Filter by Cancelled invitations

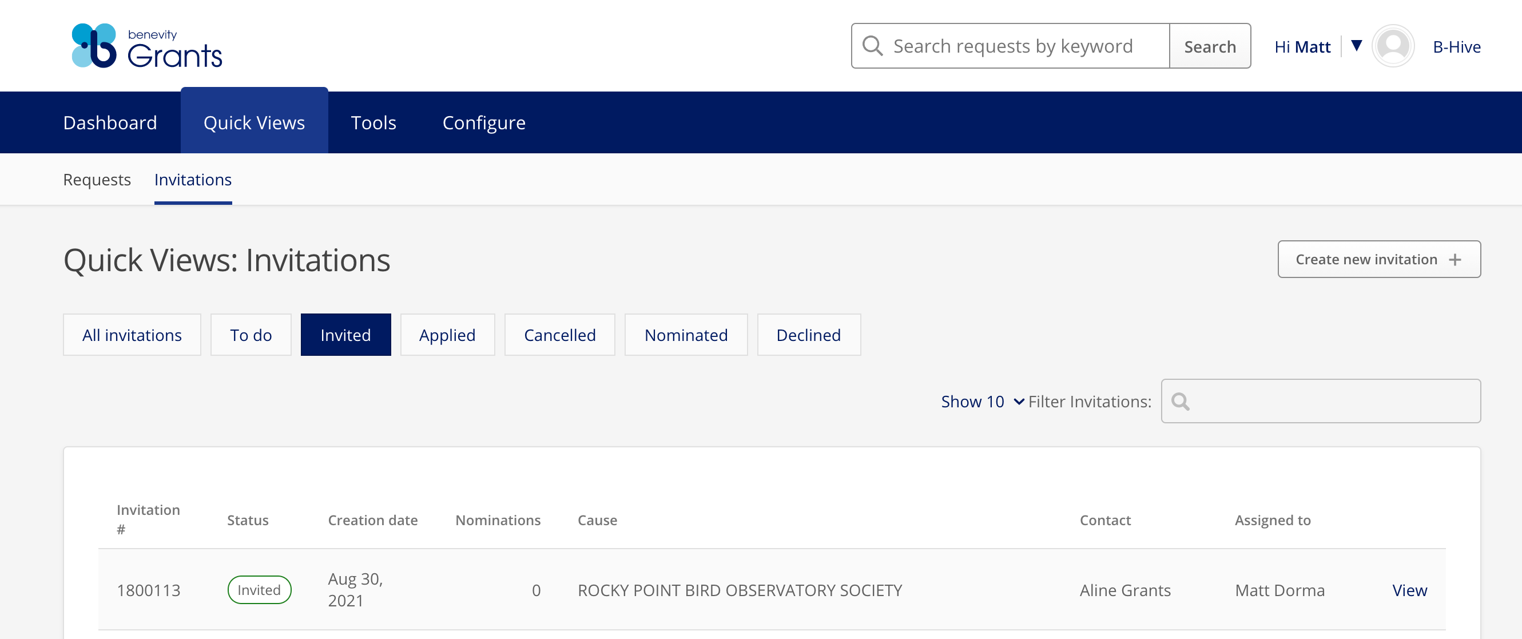(559, 335)
